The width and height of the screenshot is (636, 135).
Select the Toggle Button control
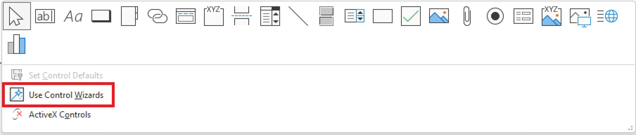pos(326,16)
